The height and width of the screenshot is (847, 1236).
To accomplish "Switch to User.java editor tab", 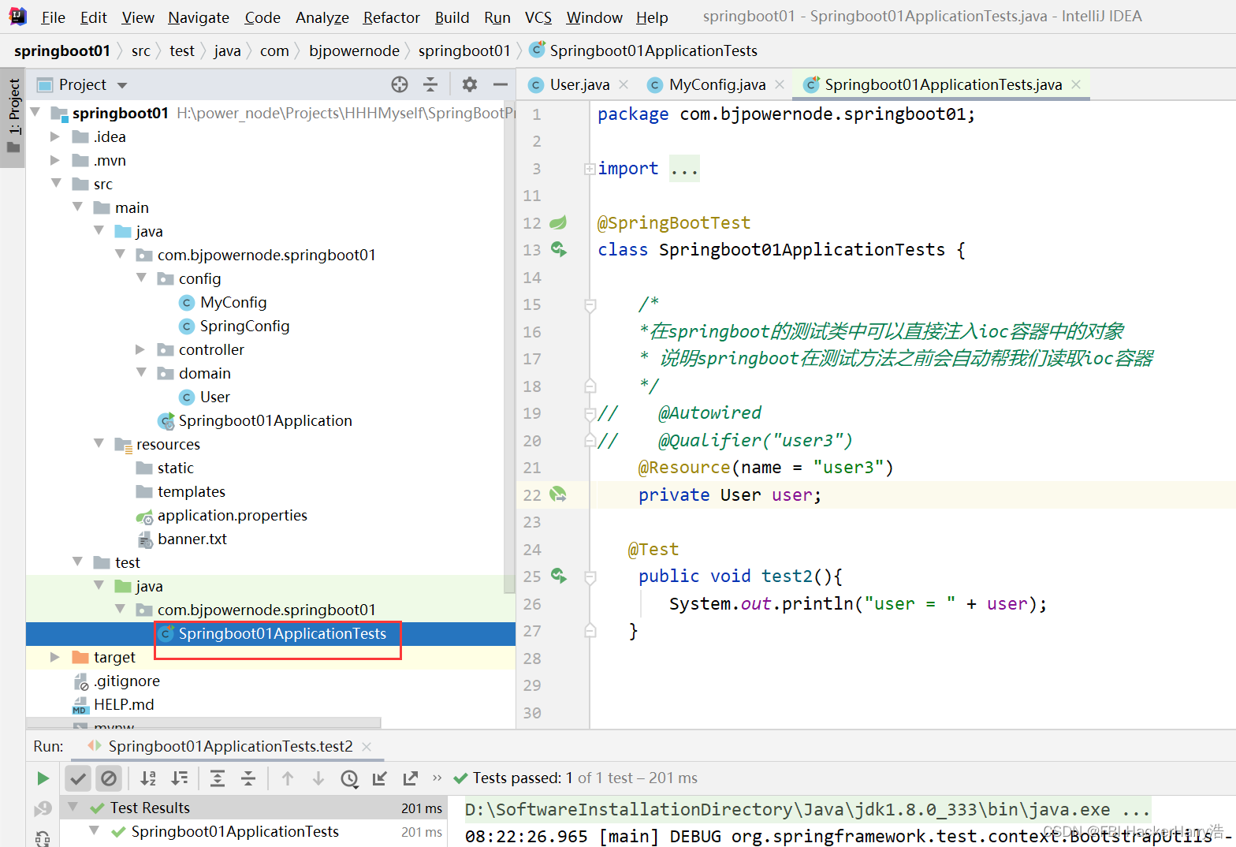I will pos(579,84).
